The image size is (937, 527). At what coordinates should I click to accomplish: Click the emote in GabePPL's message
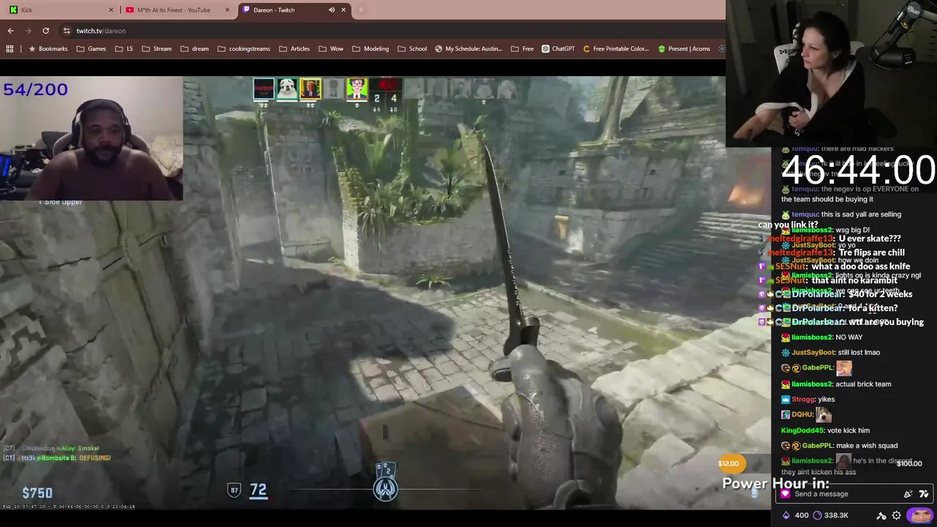click(x=845, y=368)
